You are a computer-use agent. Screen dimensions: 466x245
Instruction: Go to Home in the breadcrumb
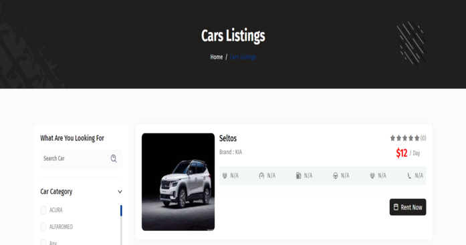(x=217, y=57)
